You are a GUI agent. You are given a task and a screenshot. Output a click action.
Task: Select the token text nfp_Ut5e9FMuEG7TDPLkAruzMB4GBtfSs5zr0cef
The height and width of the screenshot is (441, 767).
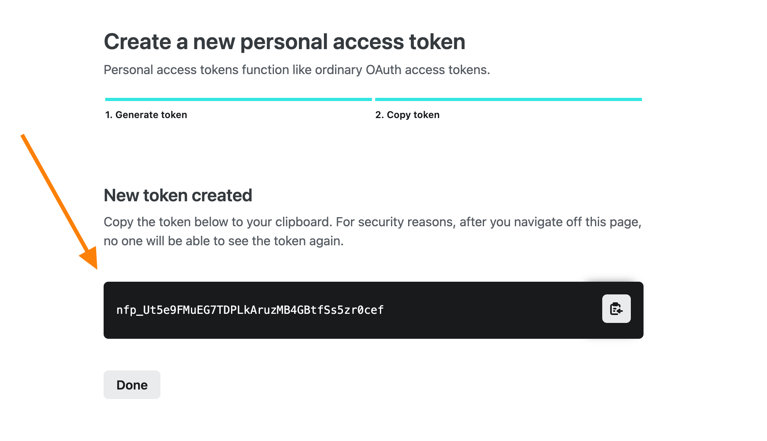[250, 310]
